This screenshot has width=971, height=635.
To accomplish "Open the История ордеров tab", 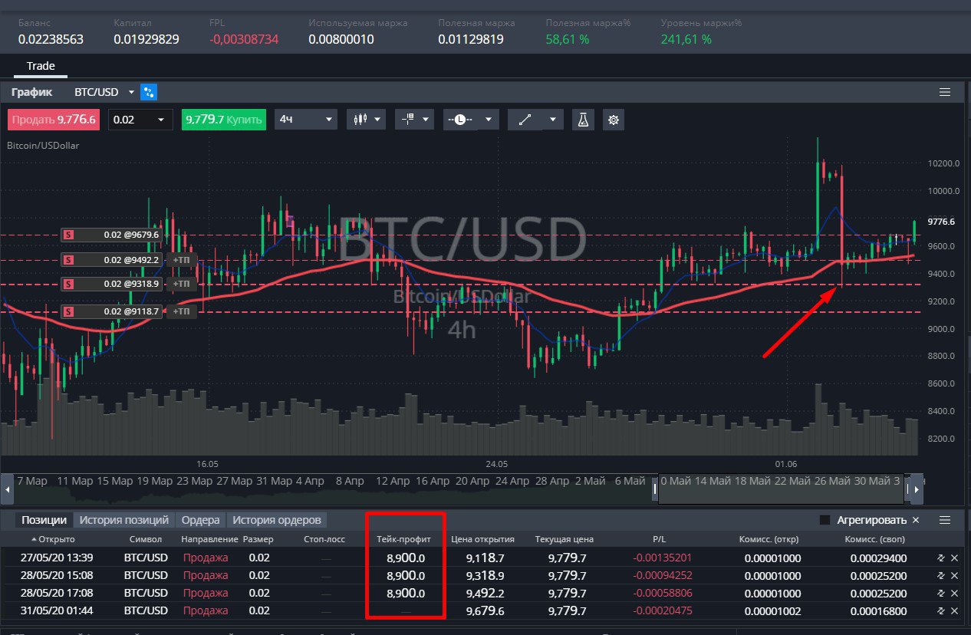I will (x=277, y=520).
